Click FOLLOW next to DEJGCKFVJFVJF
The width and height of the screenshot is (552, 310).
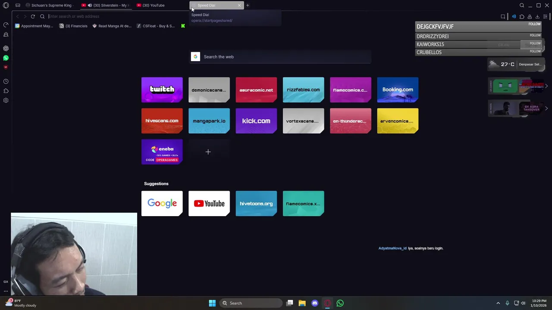(x=535, y=24)
